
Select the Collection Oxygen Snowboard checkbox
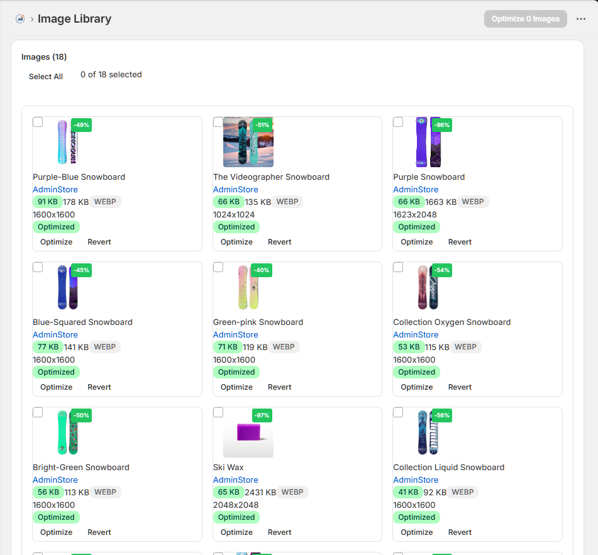coord(398,267)
